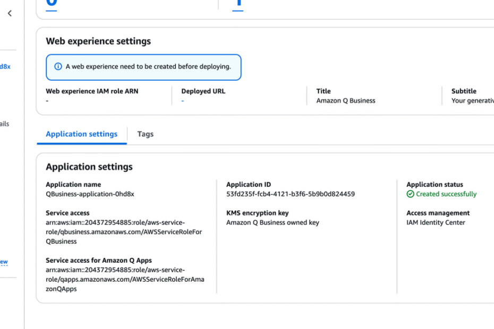Click the Application settings panel heading
The height and width of the screenshot is (329, 494).
pyautogui.click(x=89, y=167)
